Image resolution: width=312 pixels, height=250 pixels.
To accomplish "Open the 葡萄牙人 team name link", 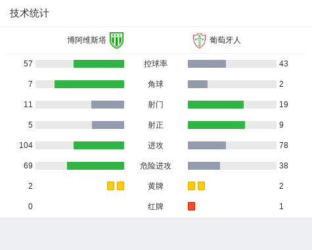I will 225,40.
